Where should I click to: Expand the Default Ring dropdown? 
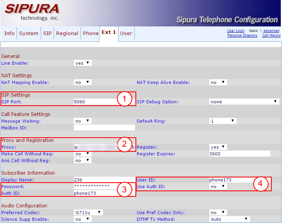223,121
